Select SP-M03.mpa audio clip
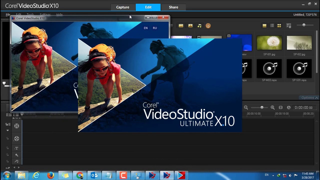The width and height of the screenshot is (320, 180). click(269, 68)
